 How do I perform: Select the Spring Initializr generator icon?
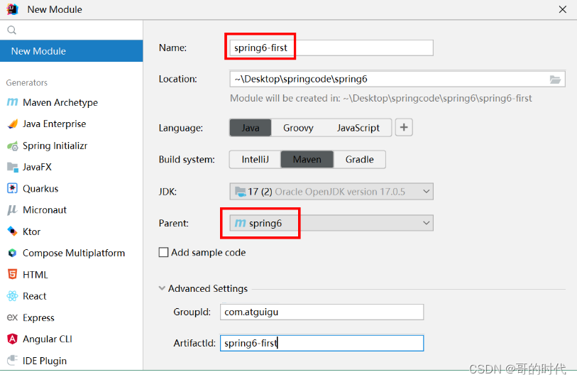[13, 146]
